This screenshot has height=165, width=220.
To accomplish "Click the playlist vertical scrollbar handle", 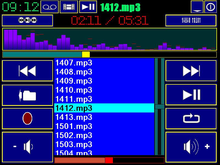I will point(159,107).
